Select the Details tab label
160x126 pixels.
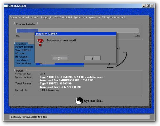tap(20, 71)
